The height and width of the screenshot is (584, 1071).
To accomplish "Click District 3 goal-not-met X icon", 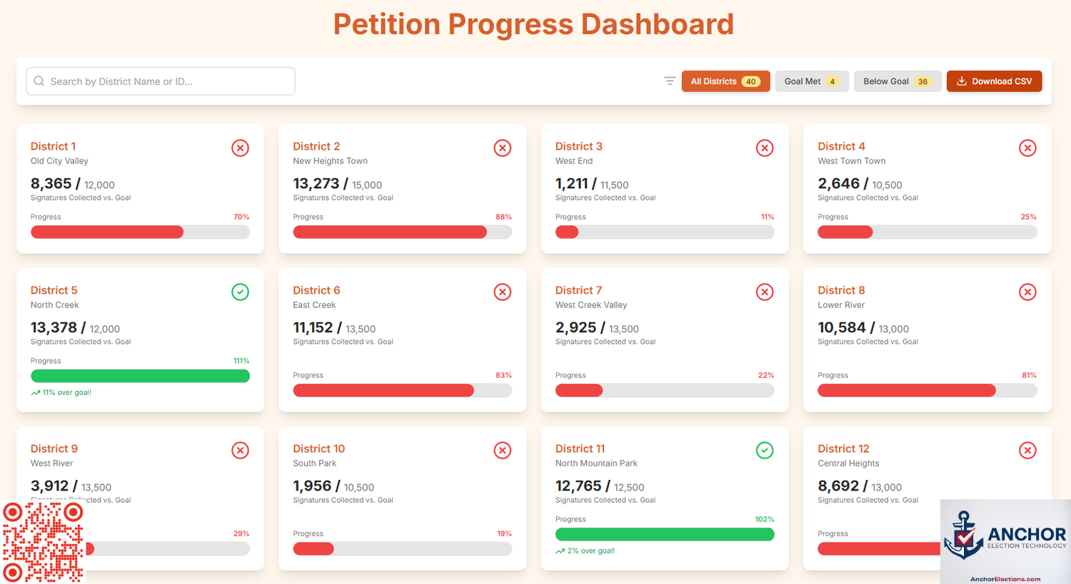I will [x=765, y=148].
